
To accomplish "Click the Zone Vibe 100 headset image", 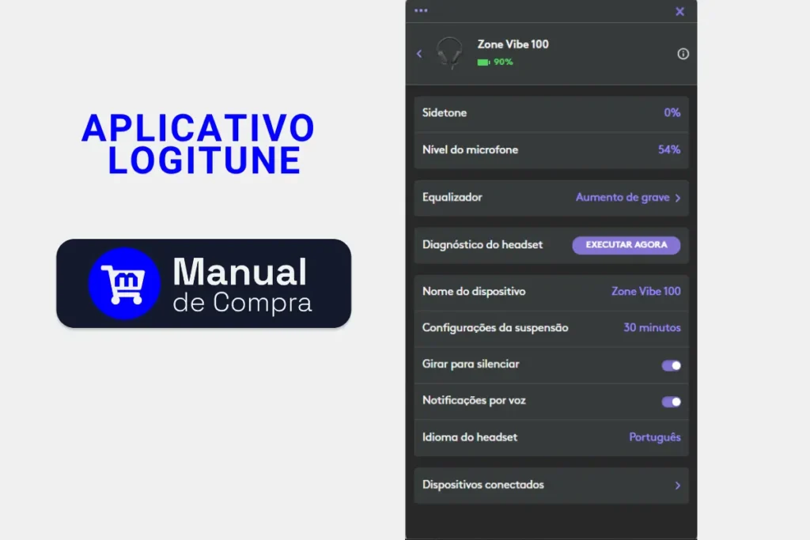I will [449, 53].
